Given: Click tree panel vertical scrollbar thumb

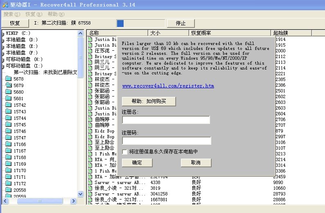Looking at the screenshot, I should coord(80,57).
